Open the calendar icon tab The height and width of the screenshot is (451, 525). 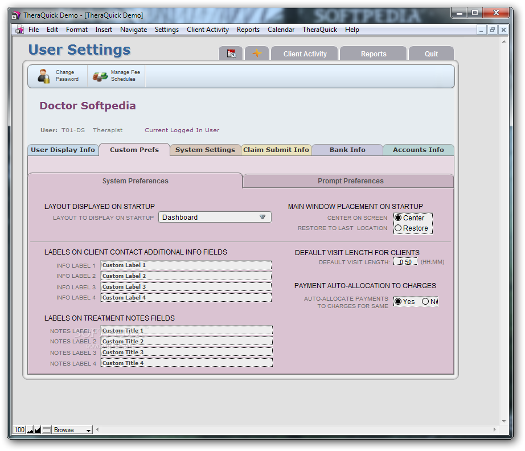[x=231, y=54]
